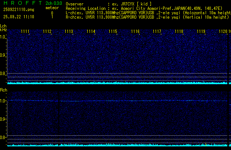Click the 1113 time tick label
Image resolution: width=231 pixels, height=150 pixels.
pyautogui.click(x=69, y=31)
